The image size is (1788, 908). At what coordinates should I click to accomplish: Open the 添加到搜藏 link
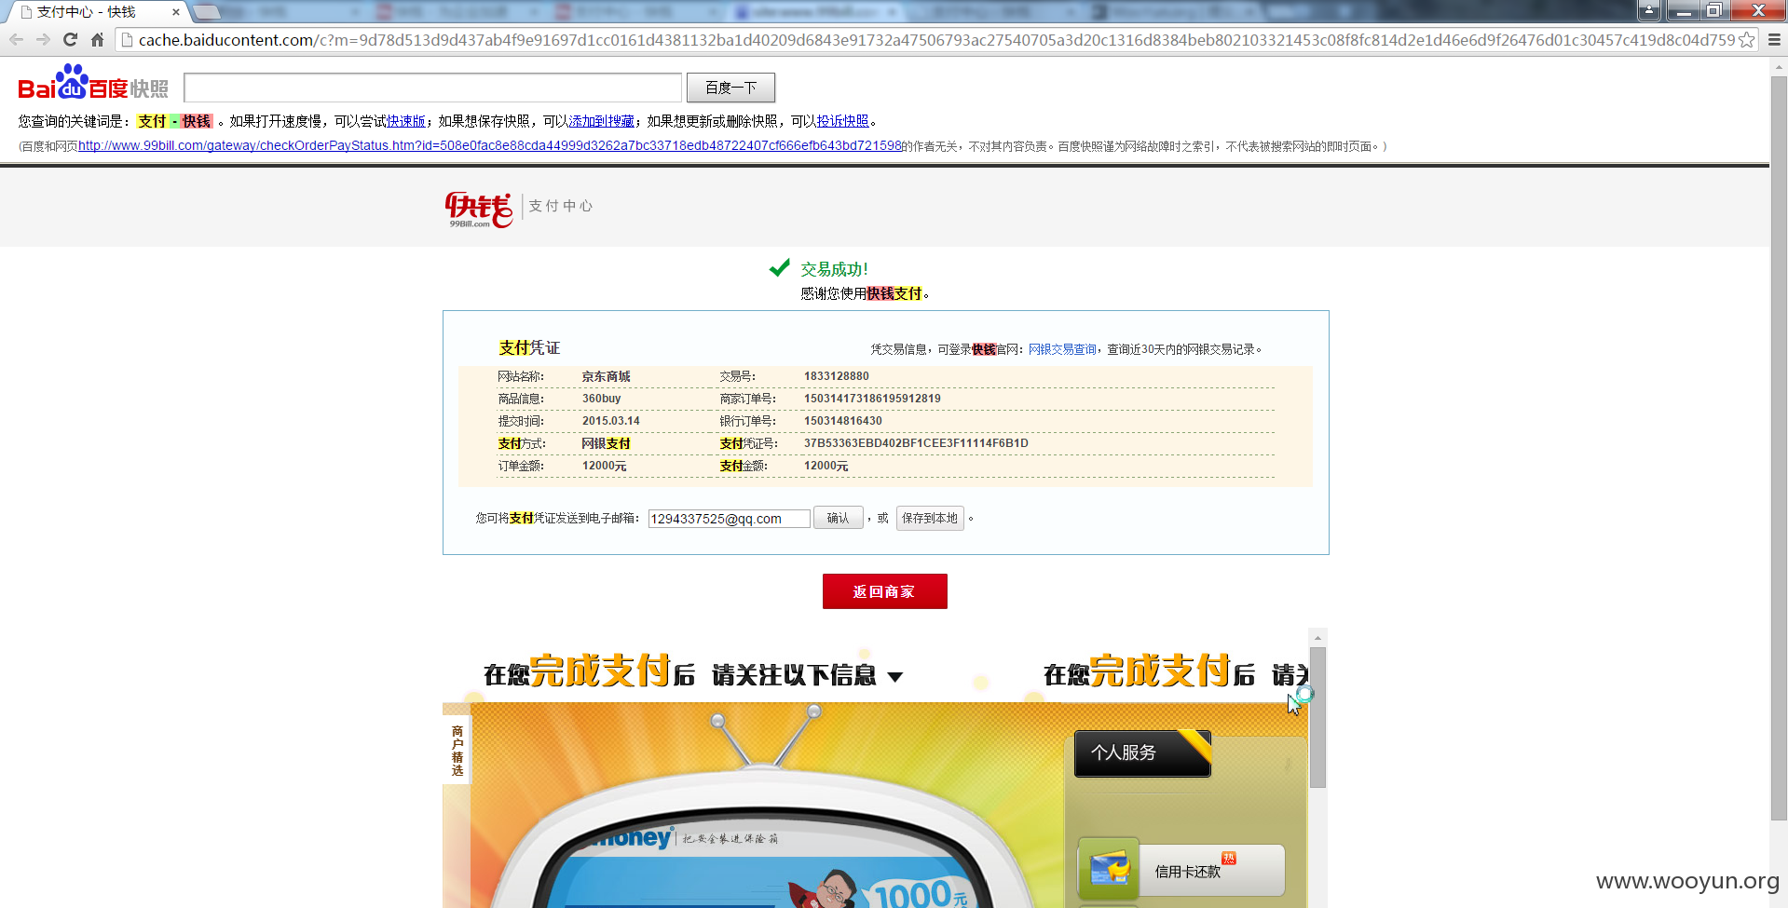tap(601, 121)
